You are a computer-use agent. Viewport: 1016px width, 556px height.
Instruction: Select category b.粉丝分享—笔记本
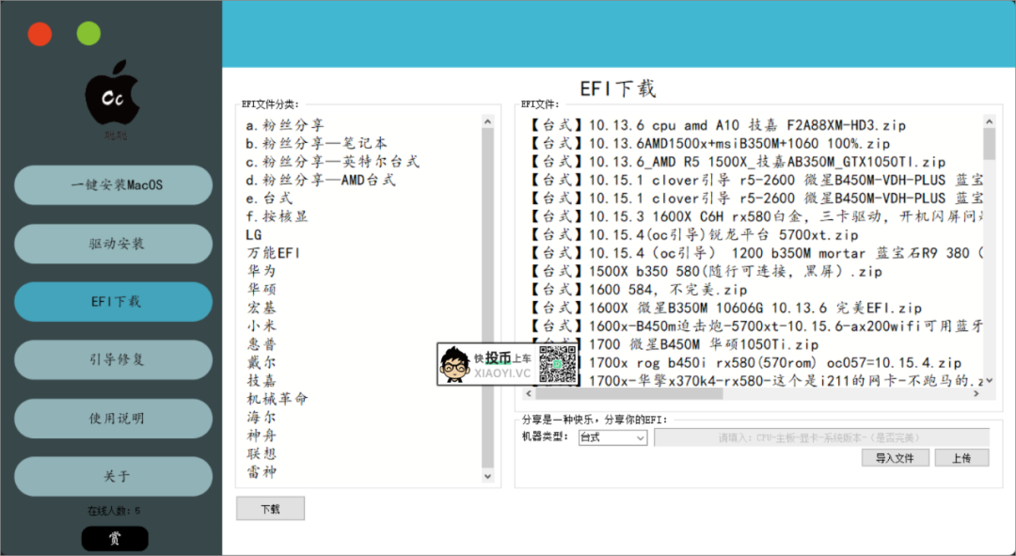316,143
